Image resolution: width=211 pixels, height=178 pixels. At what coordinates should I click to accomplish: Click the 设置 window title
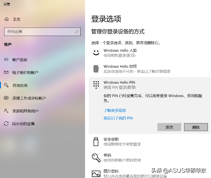click(7, 4)
